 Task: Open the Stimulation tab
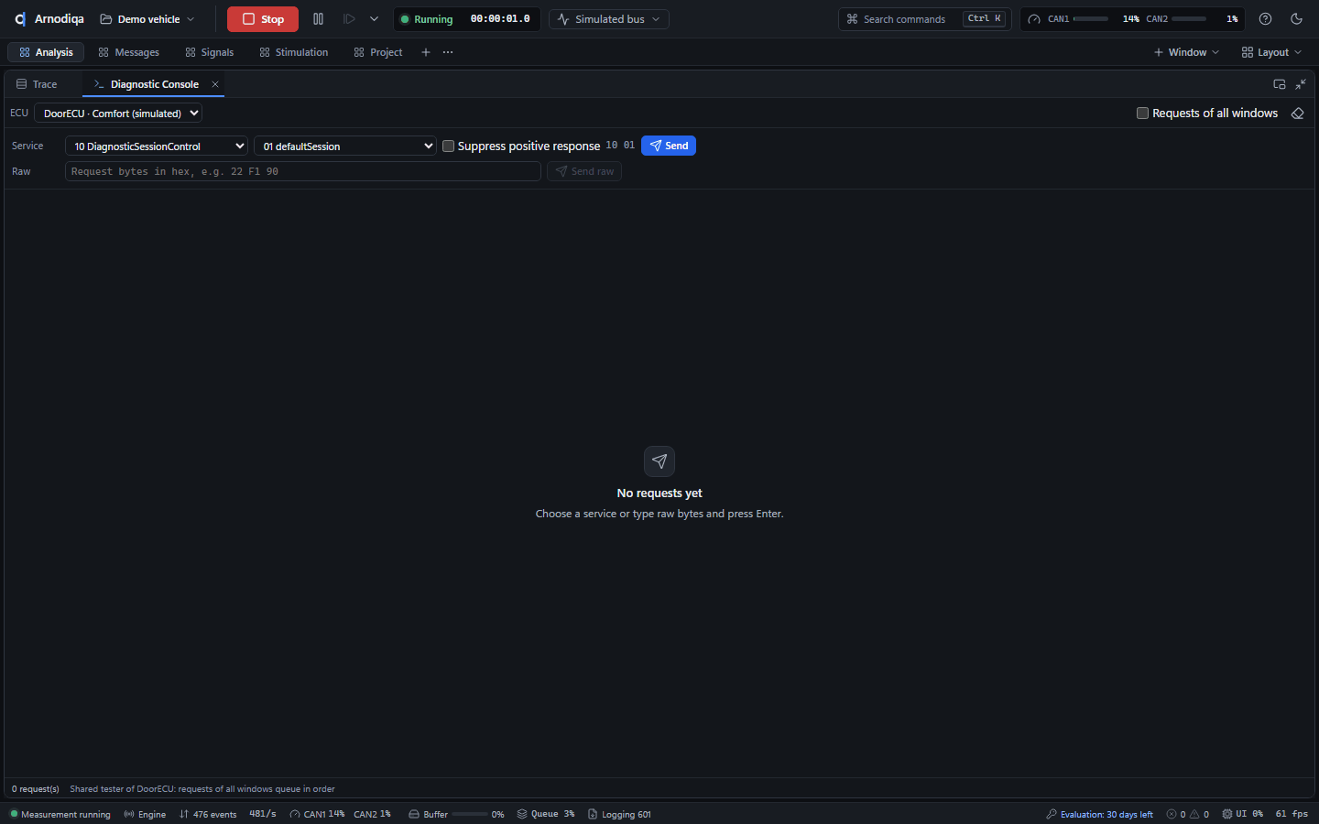pos(294,52)
